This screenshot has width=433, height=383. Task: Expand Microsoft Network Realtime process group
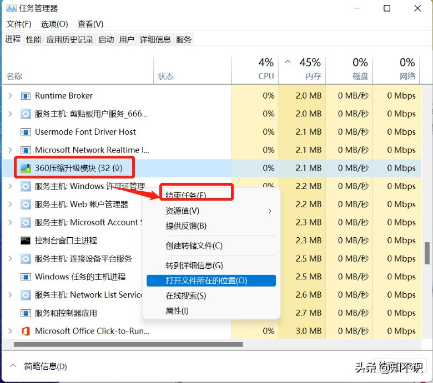tap(10, 150)
